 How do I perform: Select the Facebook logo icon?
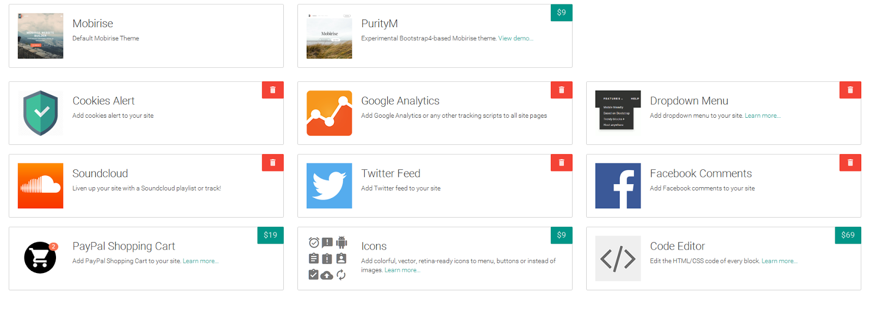point(618,186)
